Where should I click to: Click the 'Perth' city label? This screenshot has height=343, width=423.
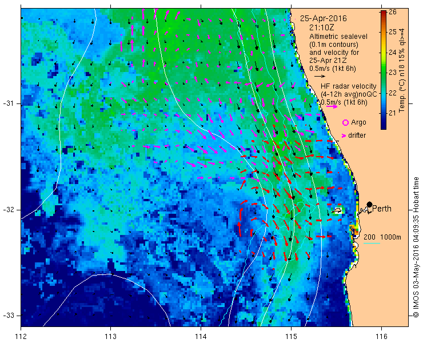coord(382,209)
